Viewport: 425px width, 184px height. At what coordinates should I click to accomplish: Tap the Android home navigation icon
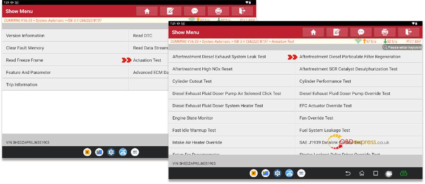362,173
